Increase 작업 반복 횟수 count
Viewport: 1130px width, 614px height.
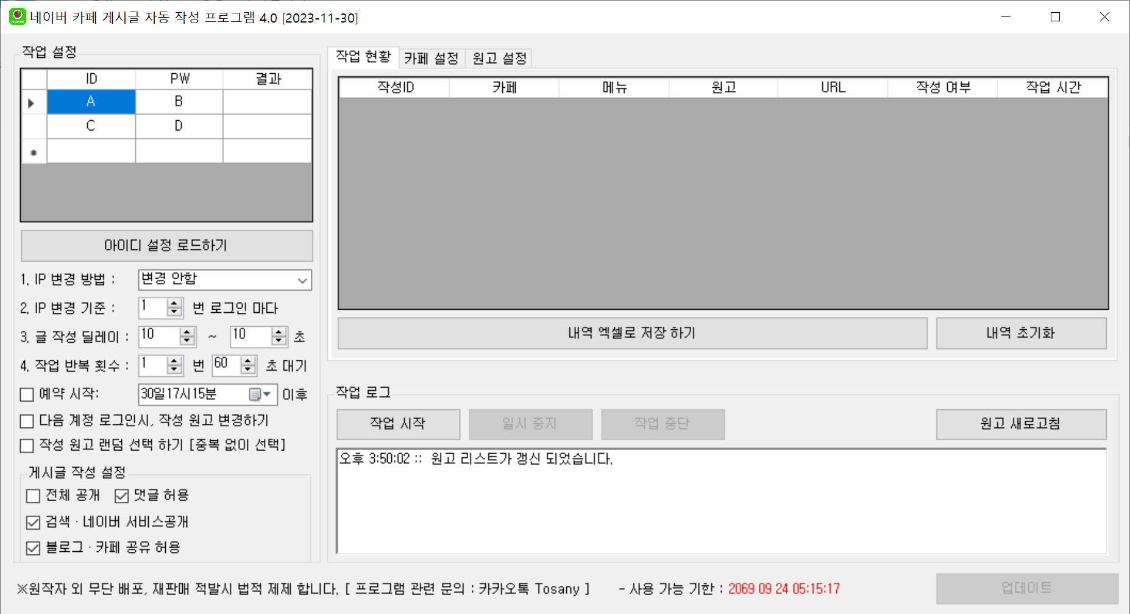pos(174,361)
